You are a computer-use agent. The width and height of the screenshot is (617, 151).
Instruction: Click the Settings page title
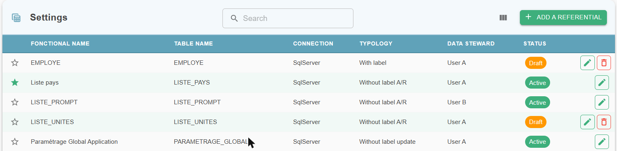point(49,17)
